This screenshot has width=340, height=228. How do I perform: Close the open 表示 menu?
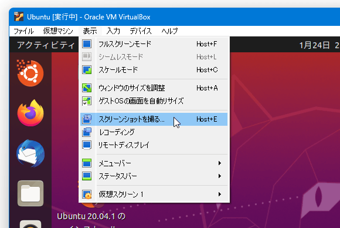(x=90, y=31)
